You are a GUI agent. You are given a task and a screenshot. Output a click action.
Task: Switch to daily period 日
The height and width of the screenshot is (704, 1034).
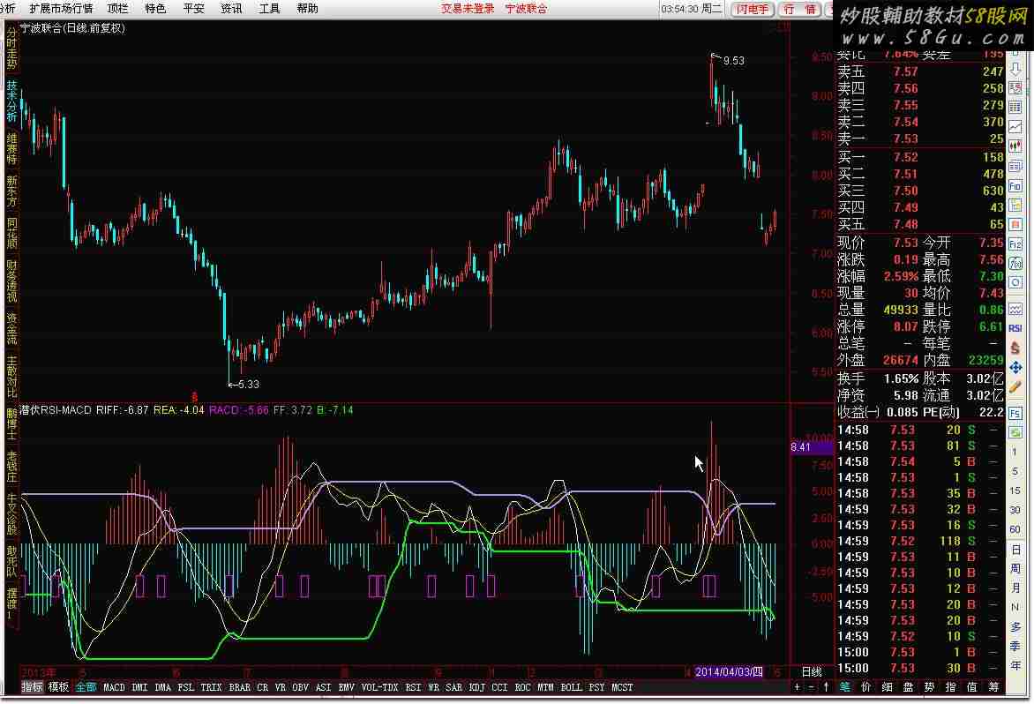tap(1015, 549)
